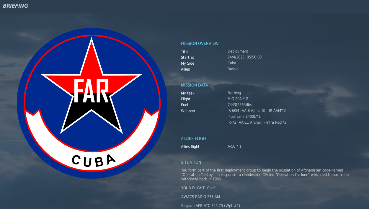Click the fuel value 7443(2563)lbs
Image resolution: width=369 pixels, height=209 pixels.
239,105
